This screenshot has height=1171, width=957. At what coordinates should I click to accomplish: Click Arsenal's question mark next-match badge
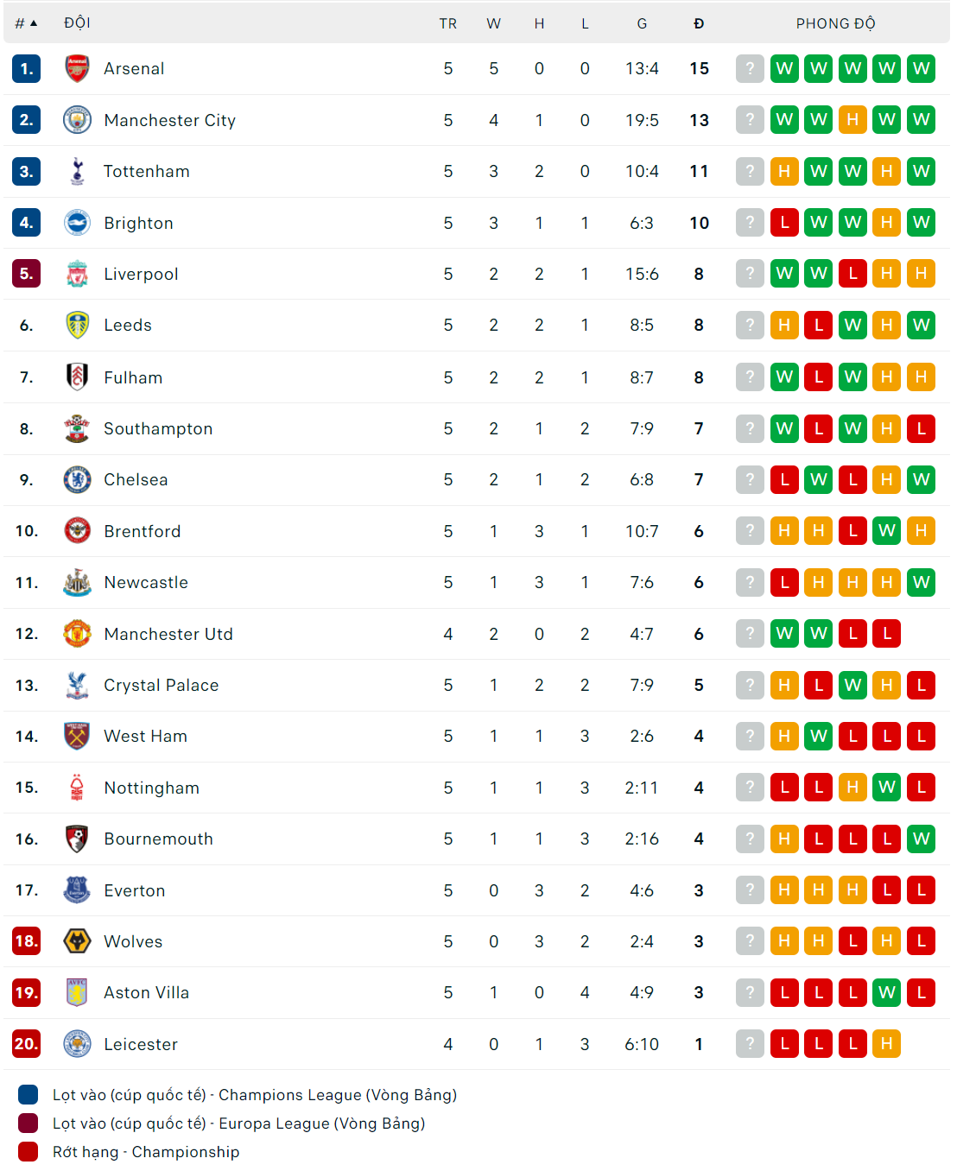(x=750, y=68)
